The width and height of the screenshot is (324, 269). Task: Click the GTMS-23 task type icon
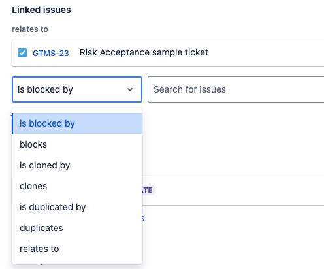[22, 53]
